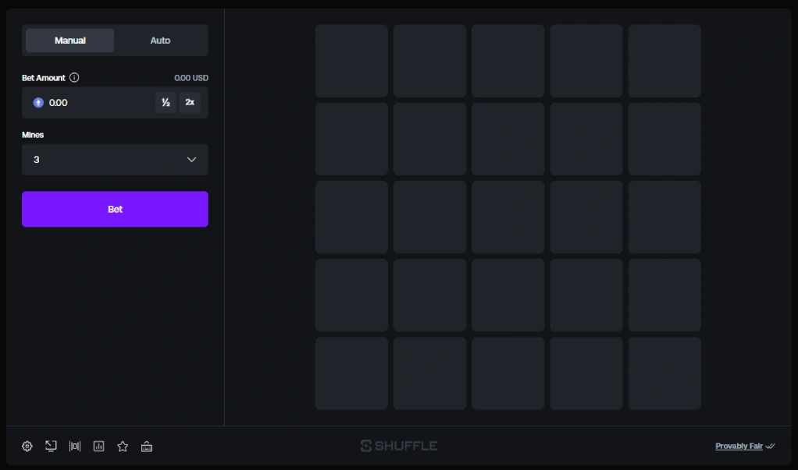This screenshot has height=470, width=798.
Task: Open the chart statistics icon
Action: click(98, 446)
